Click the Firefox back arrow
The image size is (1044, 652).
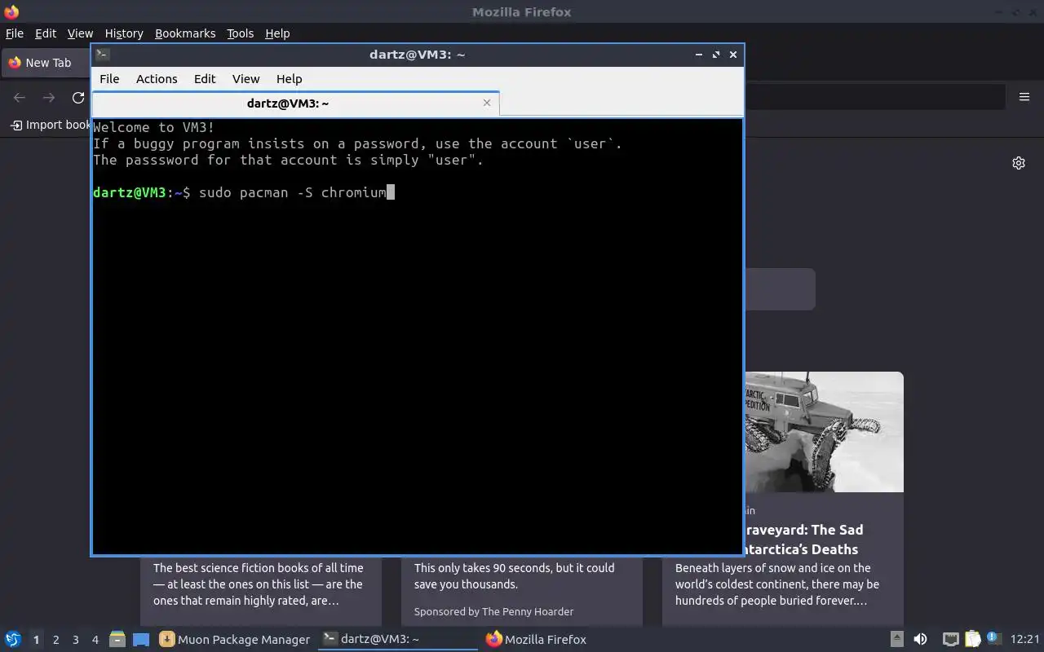(20, 98)
